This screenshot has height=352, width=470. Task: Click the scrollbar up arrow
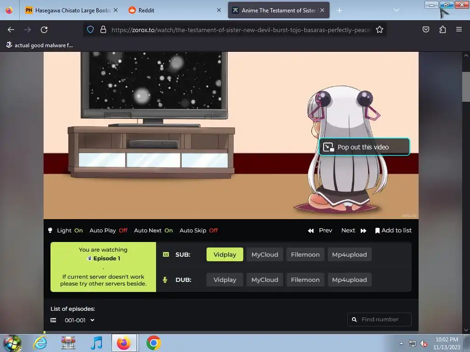coord(466,55)
